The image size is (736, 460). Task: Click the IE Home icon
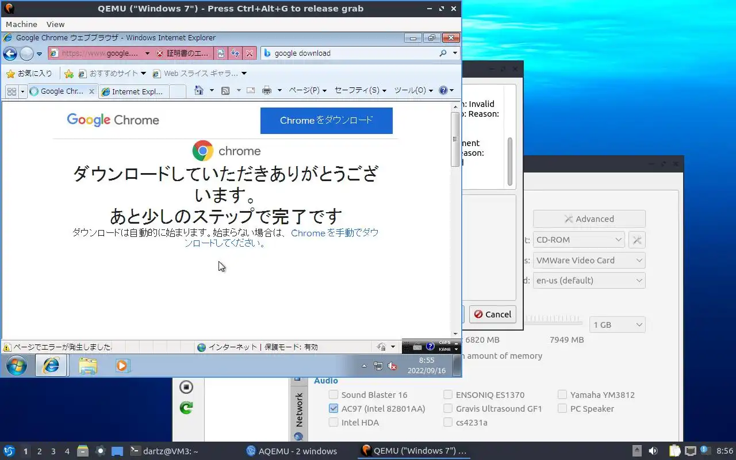[x=199, y=90]
